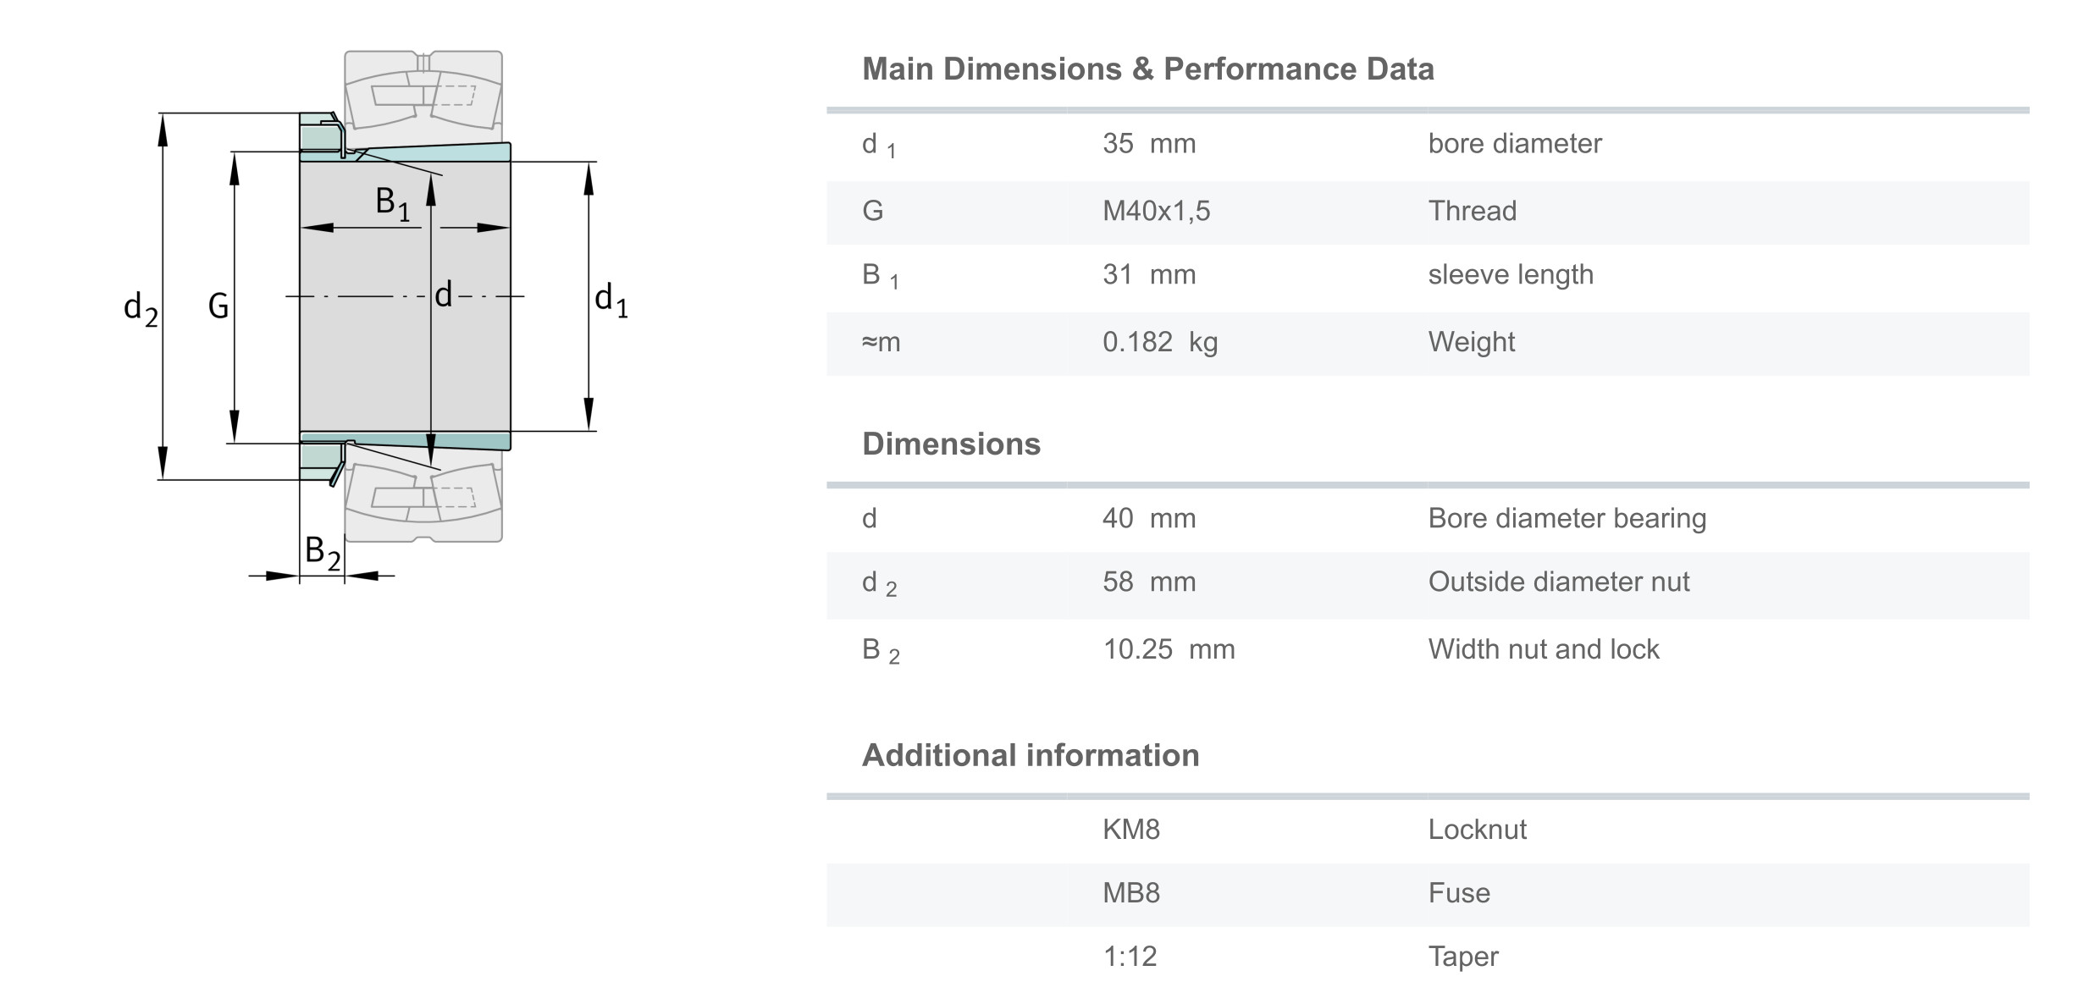Select the Dimensions section heading
Screen dimensions: 2100x1004
click(951, 444)
